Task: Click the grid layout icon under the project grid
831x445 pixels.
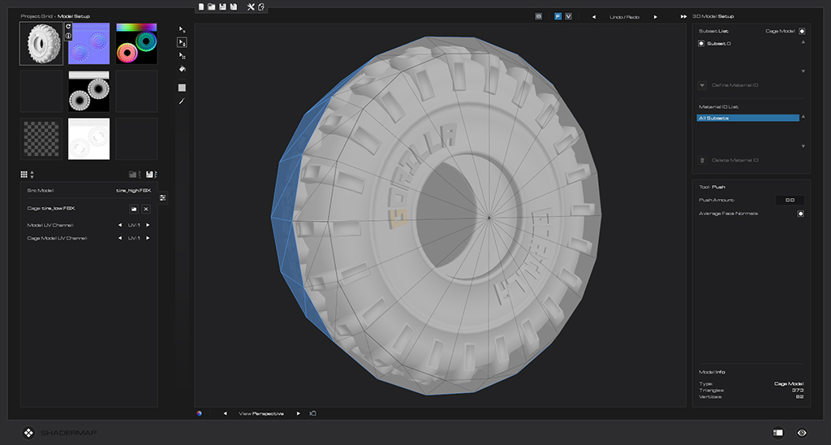Action: [x=24, y=174]
